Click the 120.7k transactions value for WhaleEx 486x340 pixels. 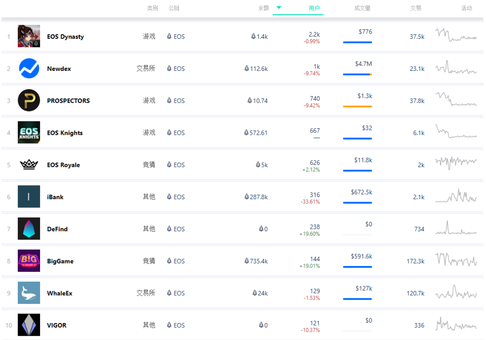(416, 293)
